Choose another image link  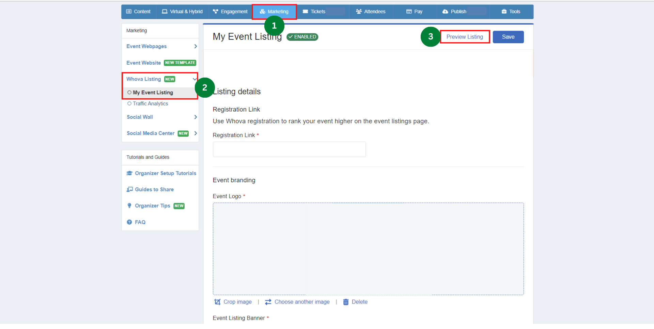302,302
